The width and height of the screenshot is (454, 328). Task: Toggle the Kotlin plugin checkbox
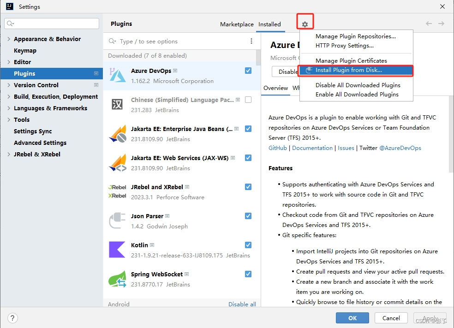point(248,245)
